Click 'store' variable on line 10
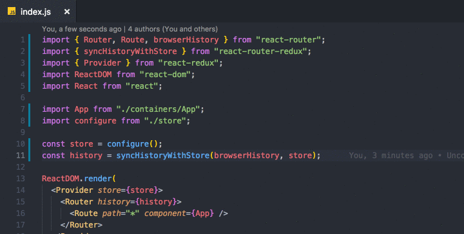This screenshot has width=464, height=234. coord(81,144)
